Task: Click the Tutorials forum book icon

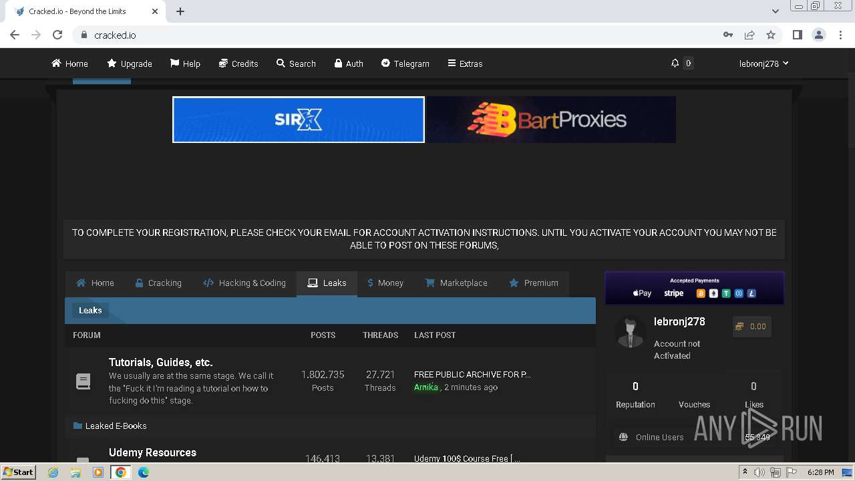Action: coord(83,381)
